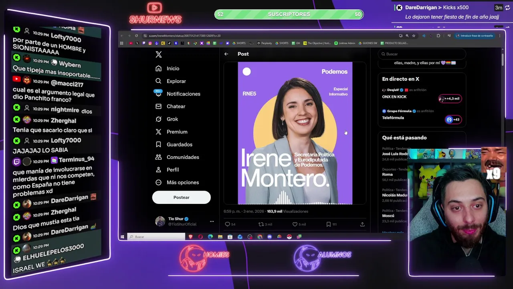The width and height of the screenshot is (513, 289).
Task: Click the Windows taskbar Buscar search box
Action: [156, 237]
